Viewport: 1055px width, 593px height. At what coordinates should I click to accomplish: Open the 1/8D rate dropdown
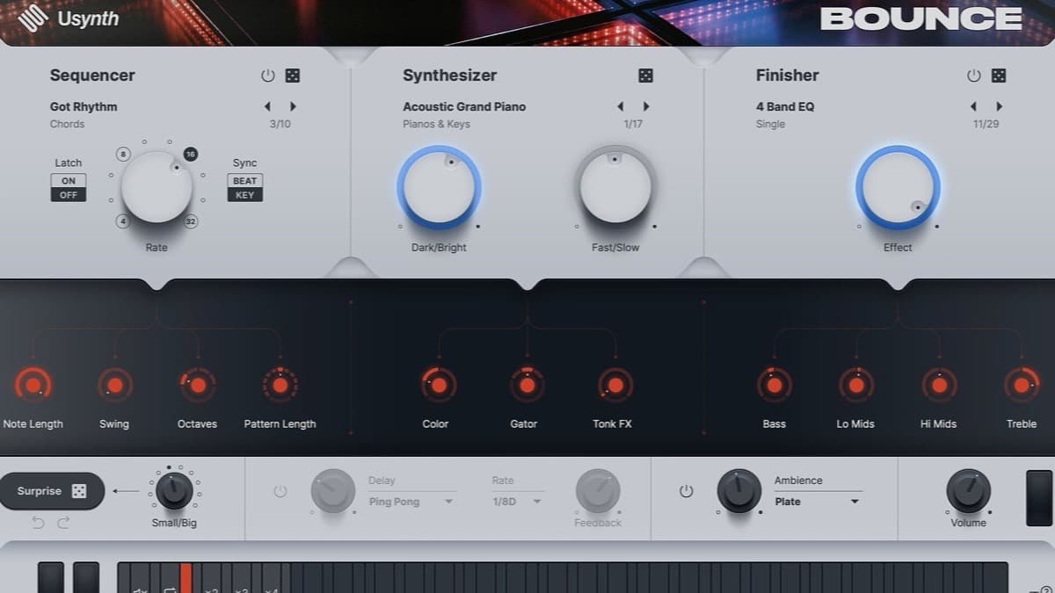click(x=517, y=502)
